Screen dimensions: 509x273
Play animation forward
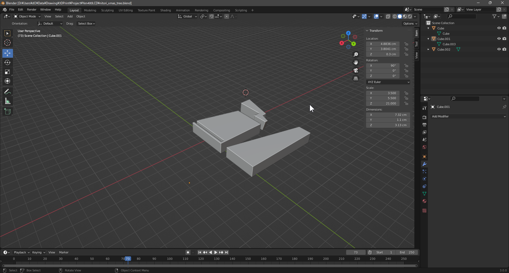pos(216,252)
